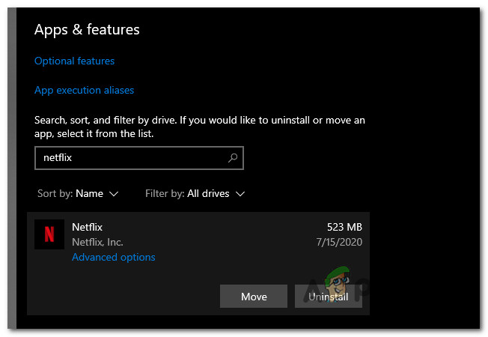Image resolution: width=488 pixels, height=337 pixels.
Task: Click the Apps & features heading
Action: (87, 30)
